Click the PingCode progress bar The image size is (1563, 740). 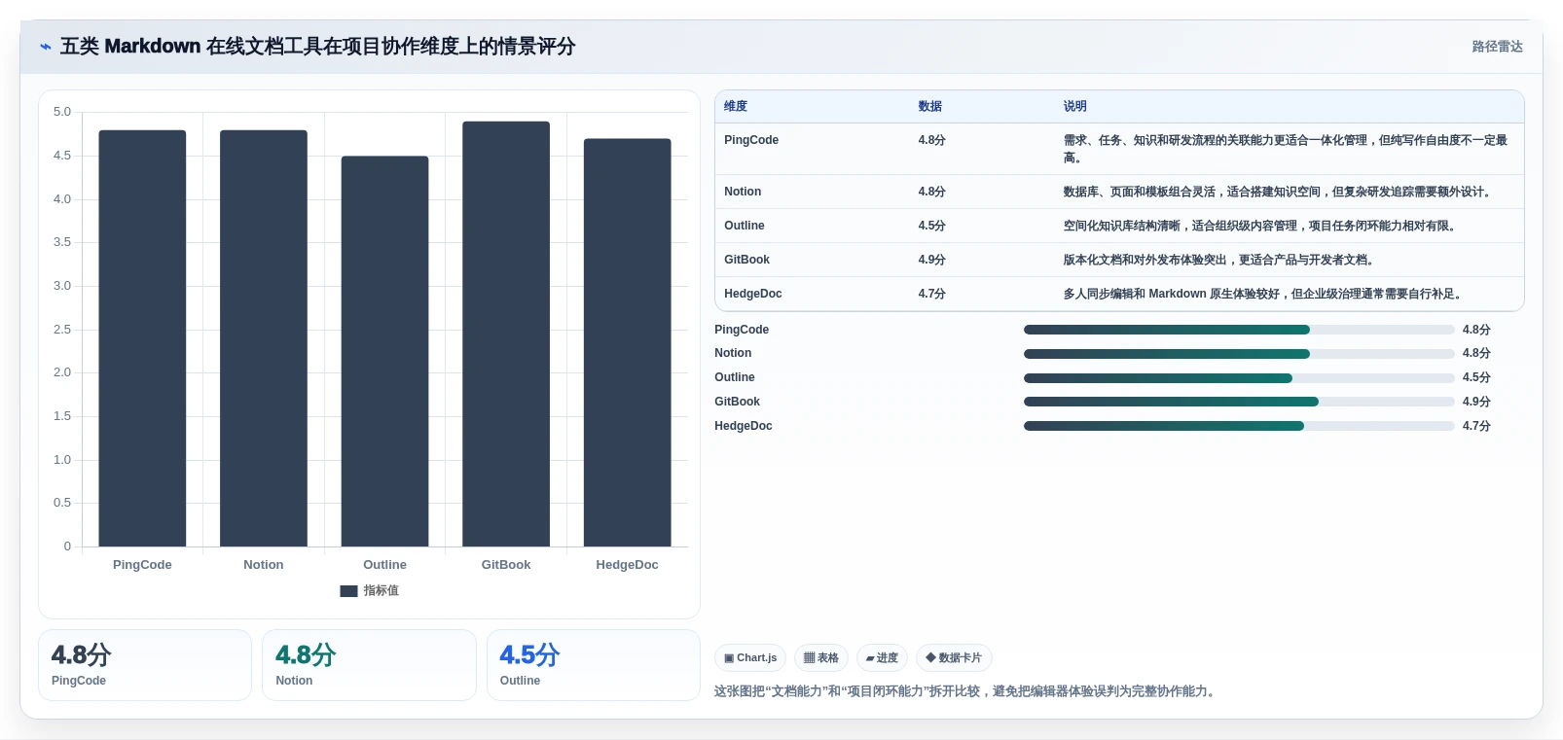click(x=1239, y=330)
